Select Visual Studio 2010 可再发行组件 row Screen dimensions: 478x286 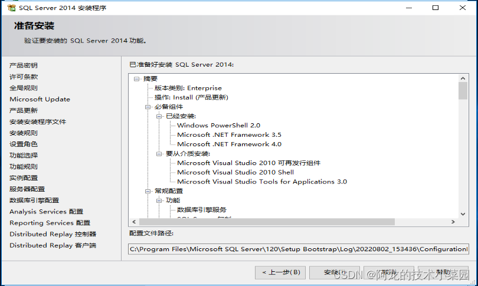coord(249,163)
